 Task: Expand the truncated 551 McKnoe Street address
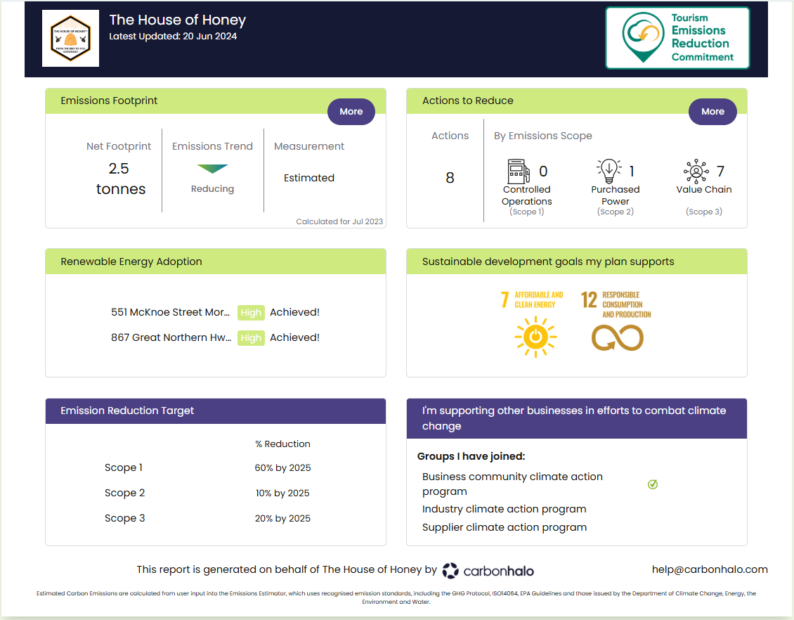171,312
